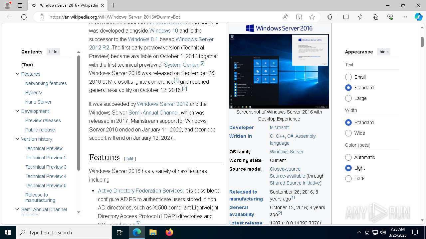Open Task View on the taskbar
The image size is (426, 239).
click(120, 232)
